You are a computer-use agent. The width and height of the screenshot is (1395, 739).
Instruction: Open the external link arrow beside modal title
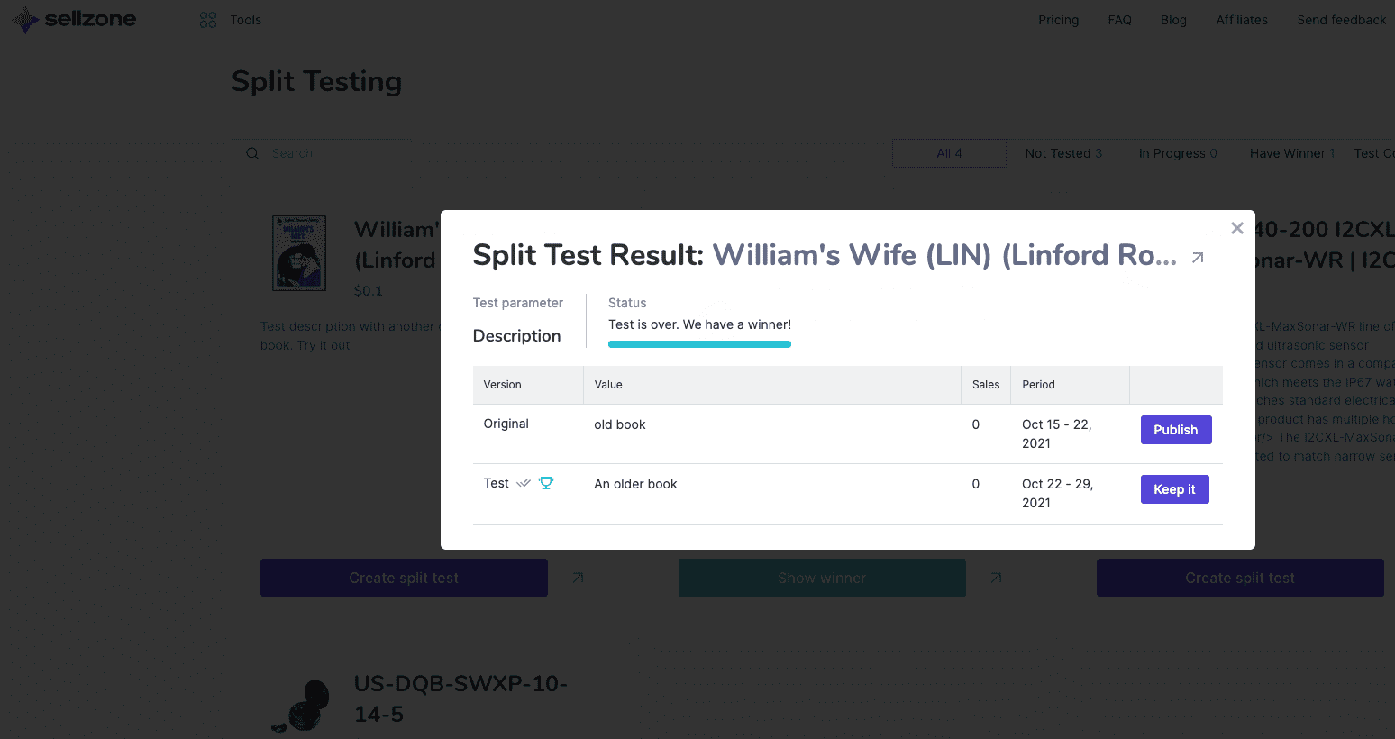pos(1197,258)
